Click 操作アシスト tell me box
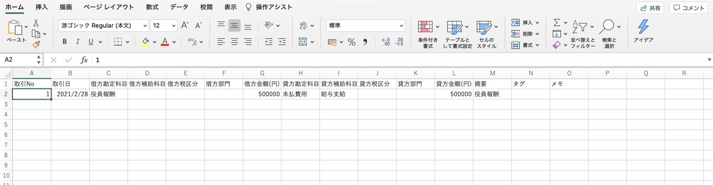The height and width of the screenshot is (185, 713). (269, 7)
